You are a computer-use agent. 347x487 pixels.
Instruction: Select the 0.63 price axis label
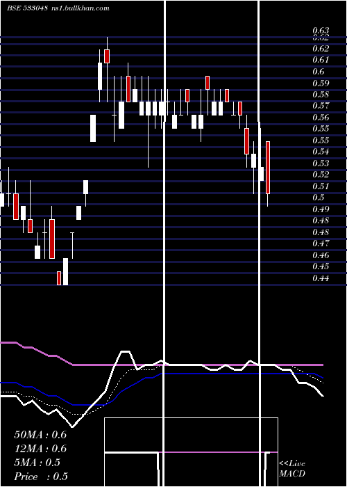(321, 31)
